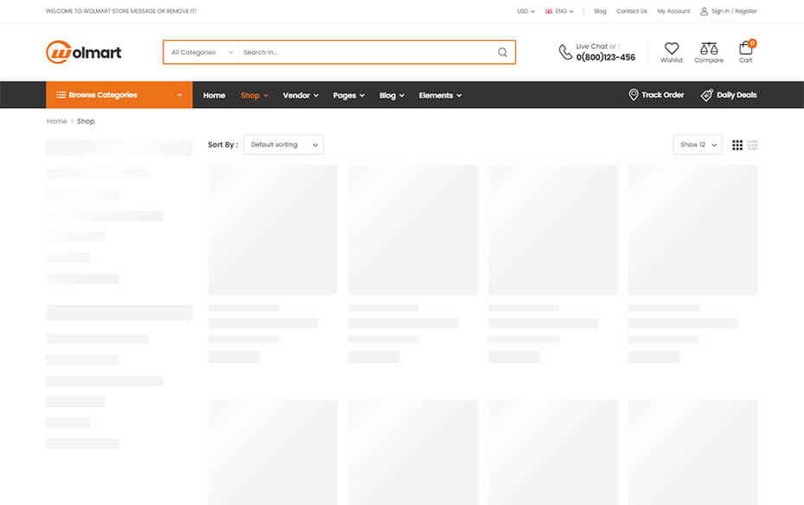The image size is (804, 505).
Task: Click into the search input field
Action: tap(363, 52)
